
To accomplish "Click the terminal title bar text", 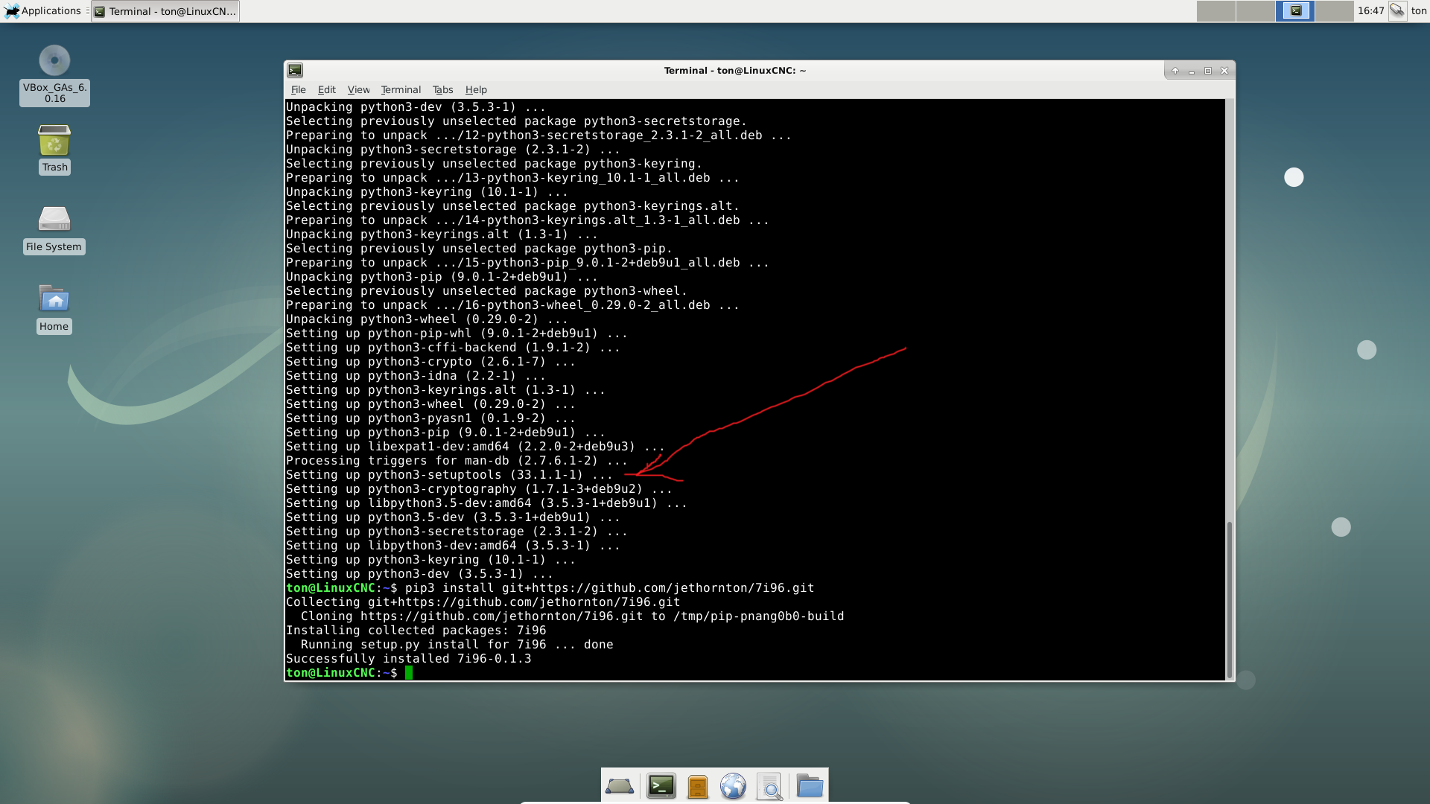I will tap(734, 71).
